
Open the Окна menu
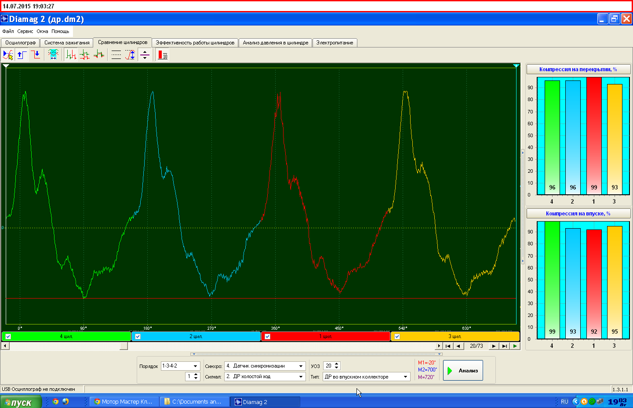click(x=42, y=31)
